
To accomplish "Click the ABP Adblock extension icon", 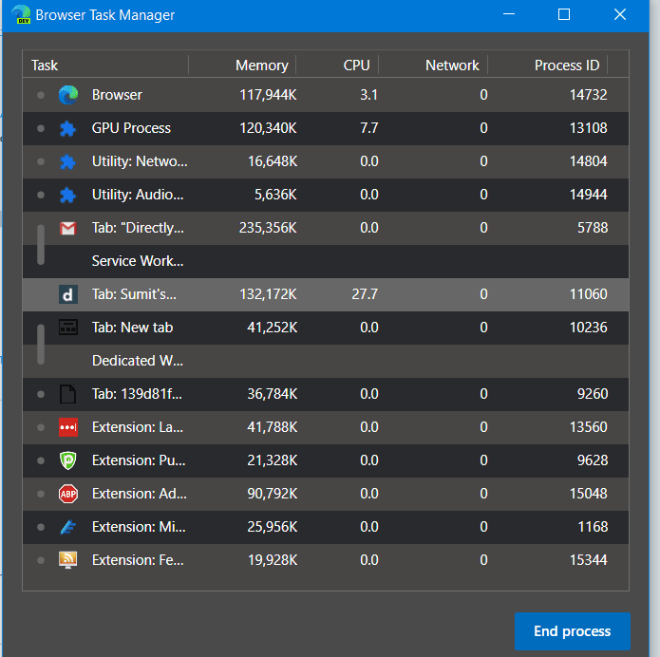I will 67,494.
